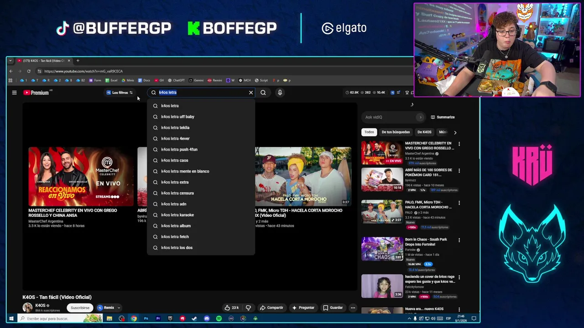Choose suggestion 'k4os letra 4ever'
This screenshot has height=328, width=584.
tap(201, 138)
